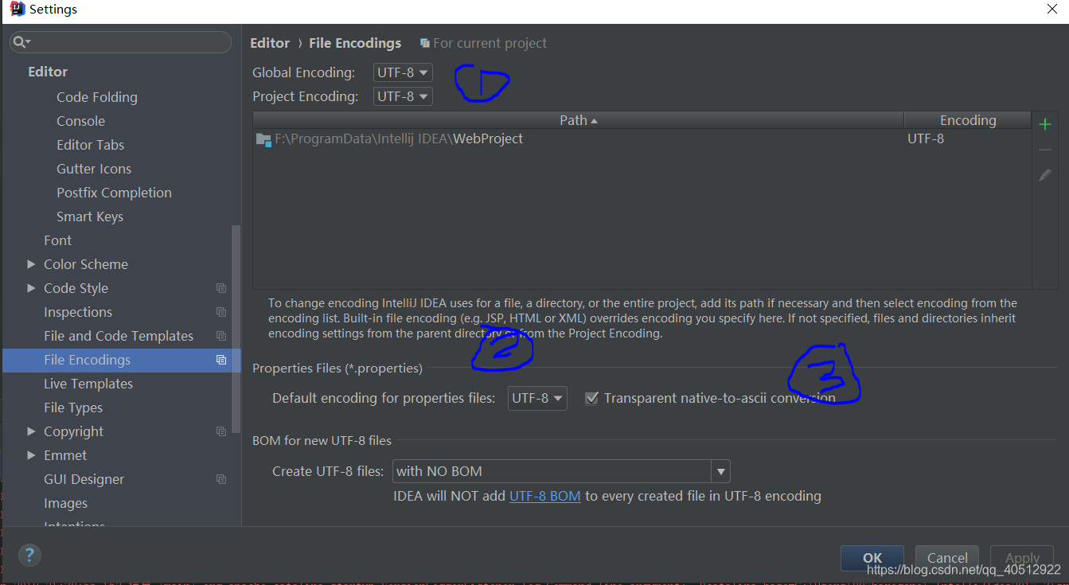This screenshot has height=585, width=1069.
Task: Select Console in settings tree
Action: tap(80, 121)
